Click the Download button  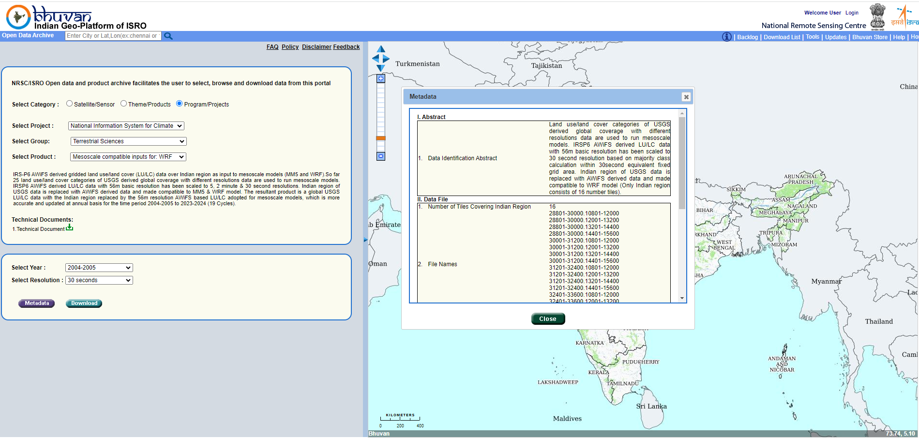[84, 303]
